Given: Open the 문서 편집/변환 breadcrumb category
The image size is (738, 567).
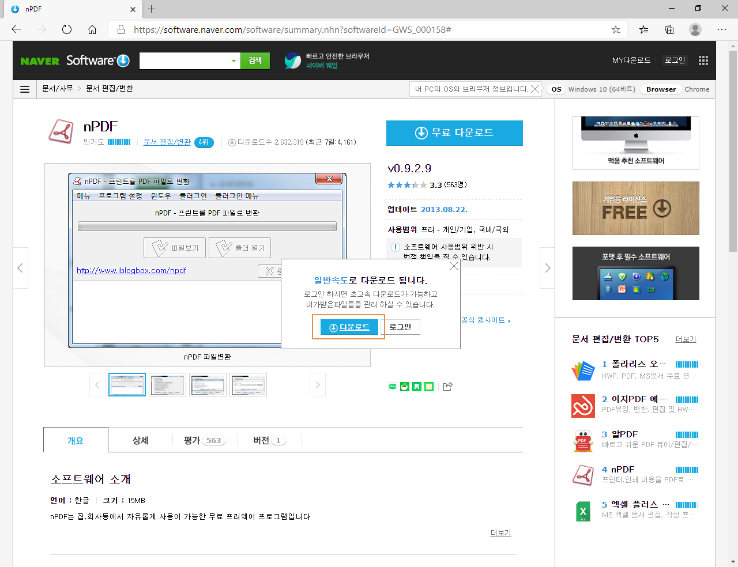Looking at the screenshot, I should pos(110,88).
